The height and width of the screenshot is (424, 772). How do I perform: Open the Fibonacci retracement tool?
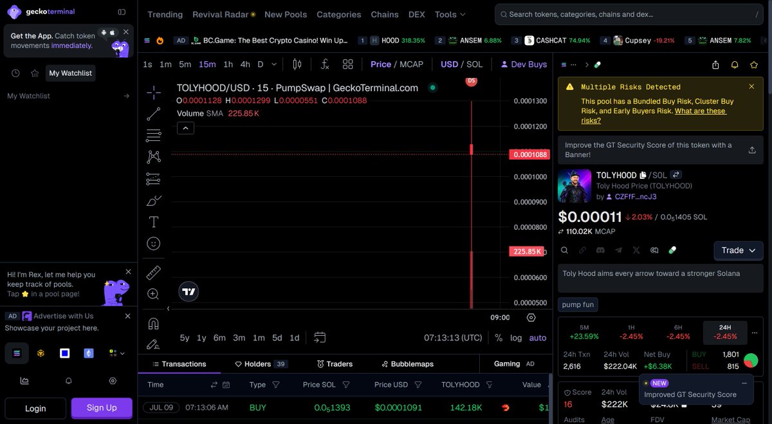(153, 135)
